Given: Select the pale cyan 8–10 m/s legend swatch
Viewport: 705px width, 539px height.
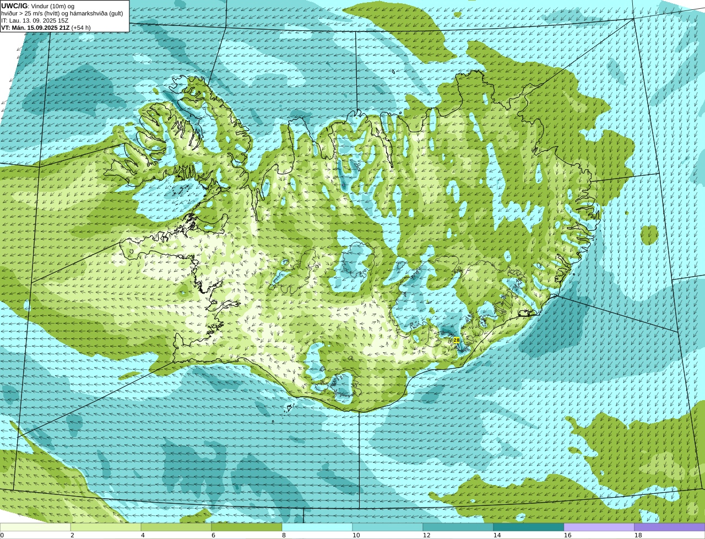Looking at the screenshot, I should [317, 527].
